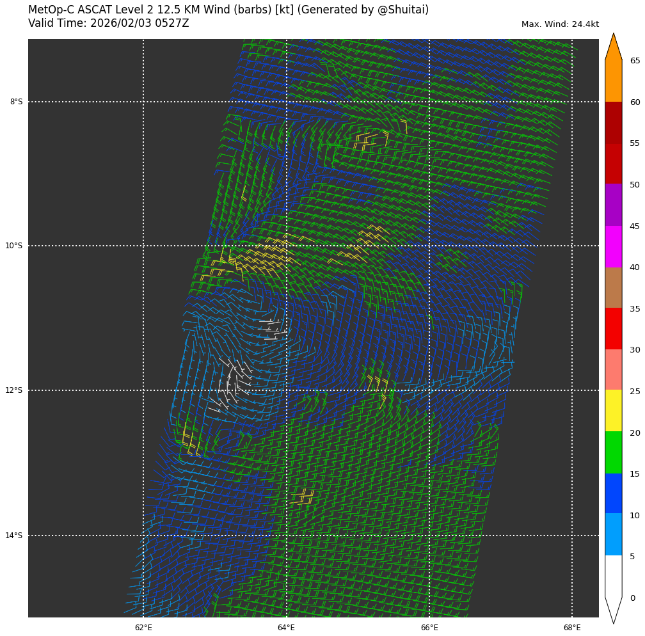Click the yellow 20–25 kt colorbar segment
Screen dimensions: 645x636
coord(613,410)
